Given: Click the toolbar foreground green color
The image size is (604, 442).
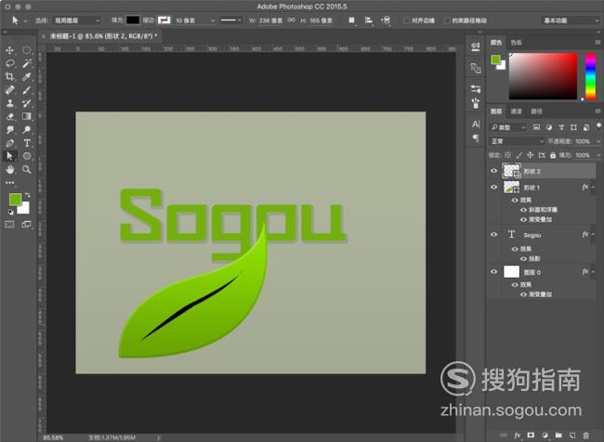Looking at the screenshot, I should 15,199.
